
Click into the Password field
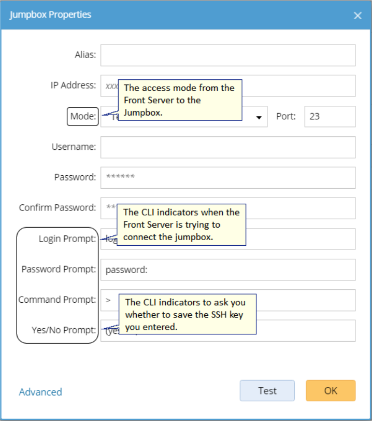(x=228, y=177)
